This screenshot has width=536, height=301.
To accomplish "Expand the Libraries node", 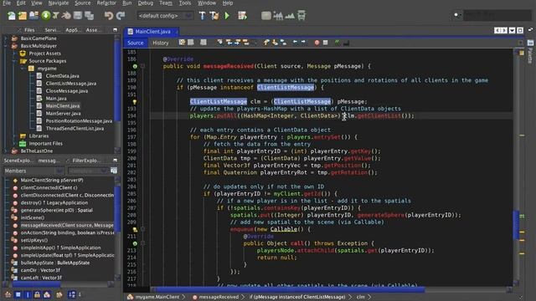I will [x=14, y=135].
